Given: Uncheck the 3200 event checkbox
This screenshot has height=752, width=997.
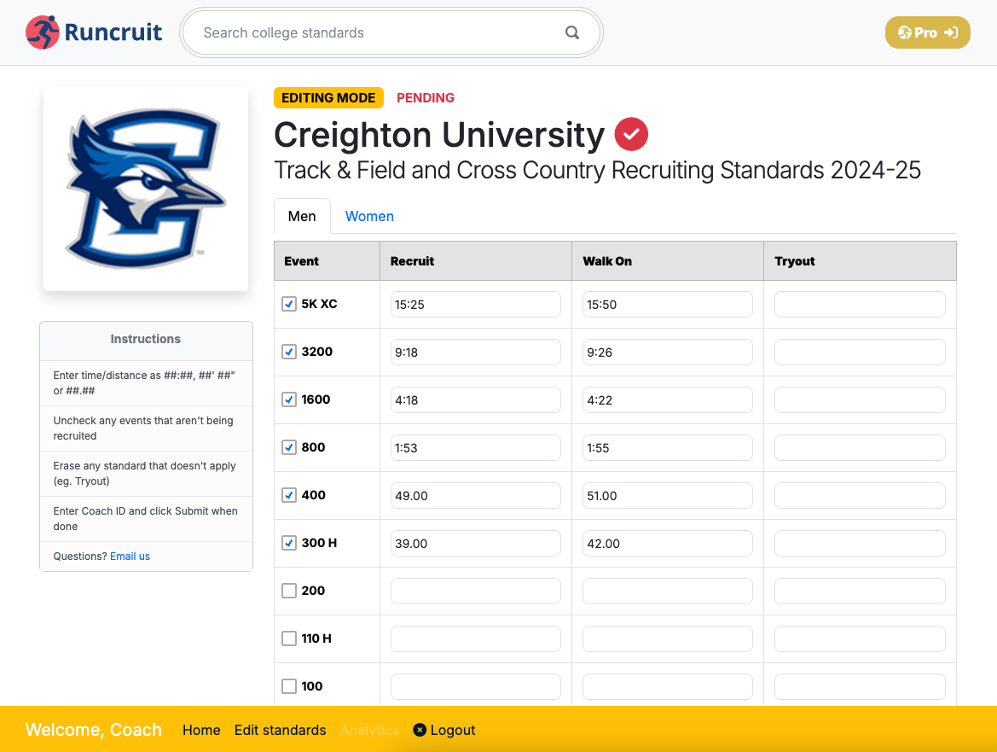Looking at the screenshot, I should pos(289,352).
